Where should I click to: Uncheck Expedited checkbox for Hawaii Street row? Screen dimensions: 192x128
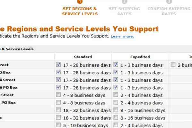pos(116,80)
